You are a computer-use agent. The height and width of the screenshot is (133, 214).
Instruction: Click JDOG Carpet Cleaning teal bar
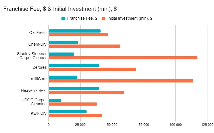[x=55, y=100]
